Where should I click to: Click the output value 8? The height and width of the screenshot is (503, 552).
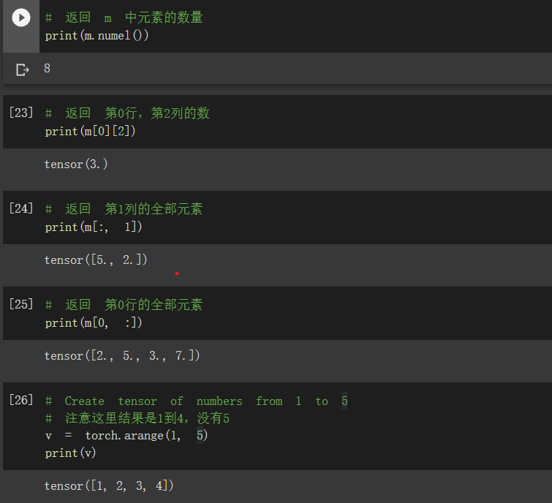click(x=47, y=68)
